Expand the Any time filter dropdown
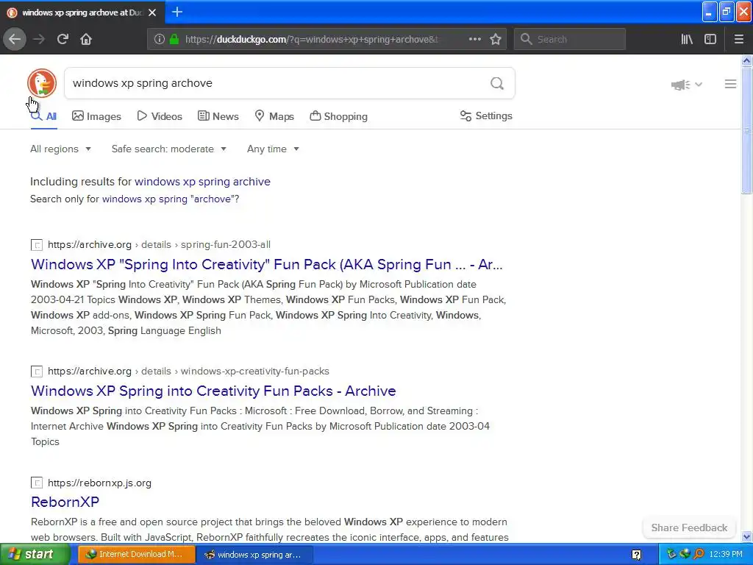This screenshot has height=565, width=753. pos(274,149)
